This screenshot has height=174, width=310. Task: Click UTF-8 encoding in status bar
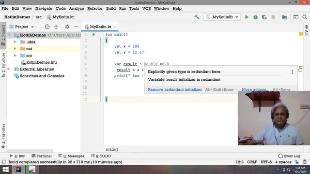tap(266, 162)
